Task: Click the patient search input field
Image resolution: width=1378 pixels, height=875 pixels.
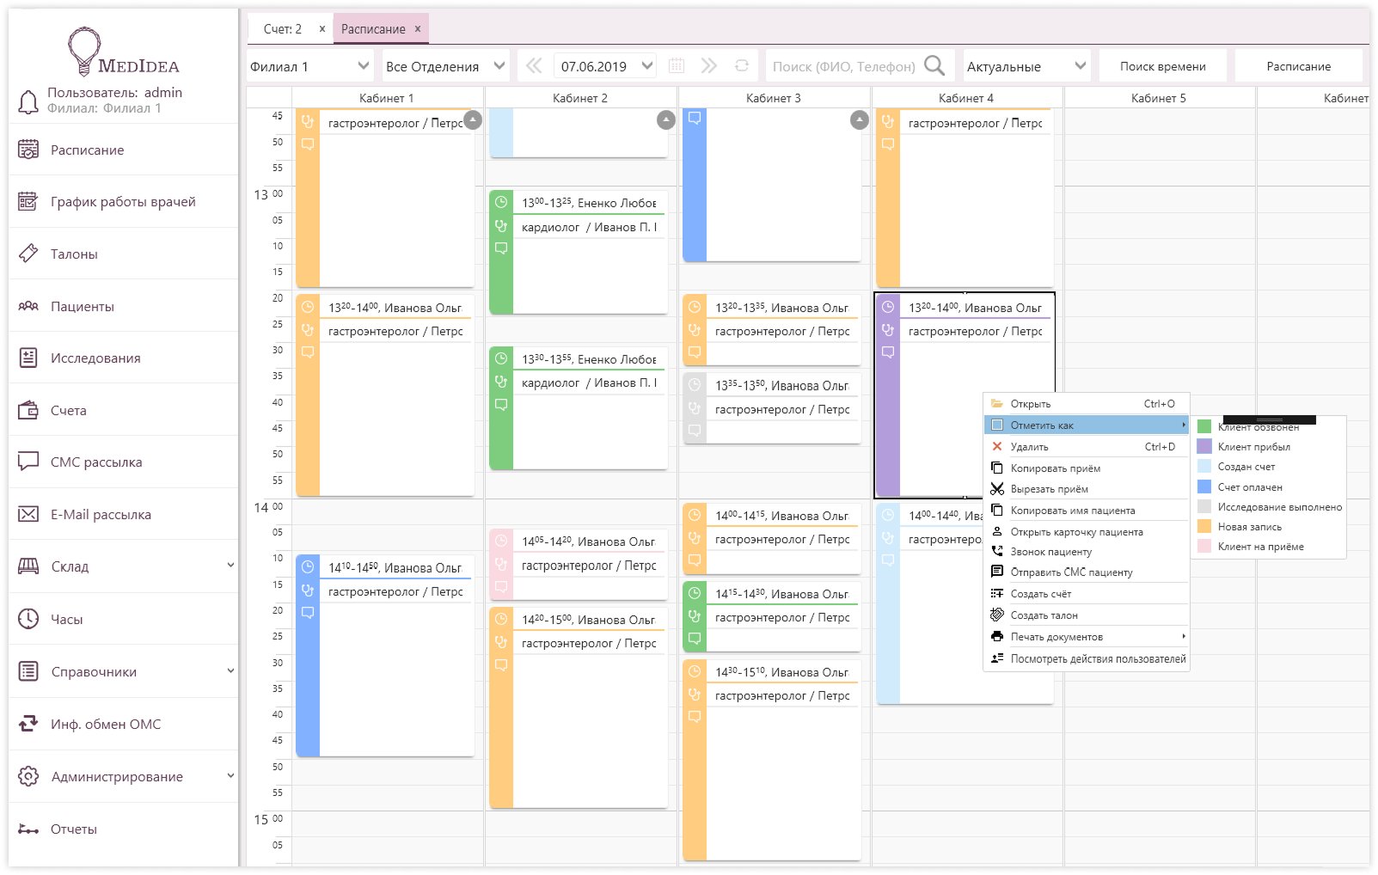Action: point(842,66)
